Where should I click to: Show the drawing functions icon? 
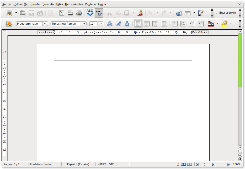point(201,13)
